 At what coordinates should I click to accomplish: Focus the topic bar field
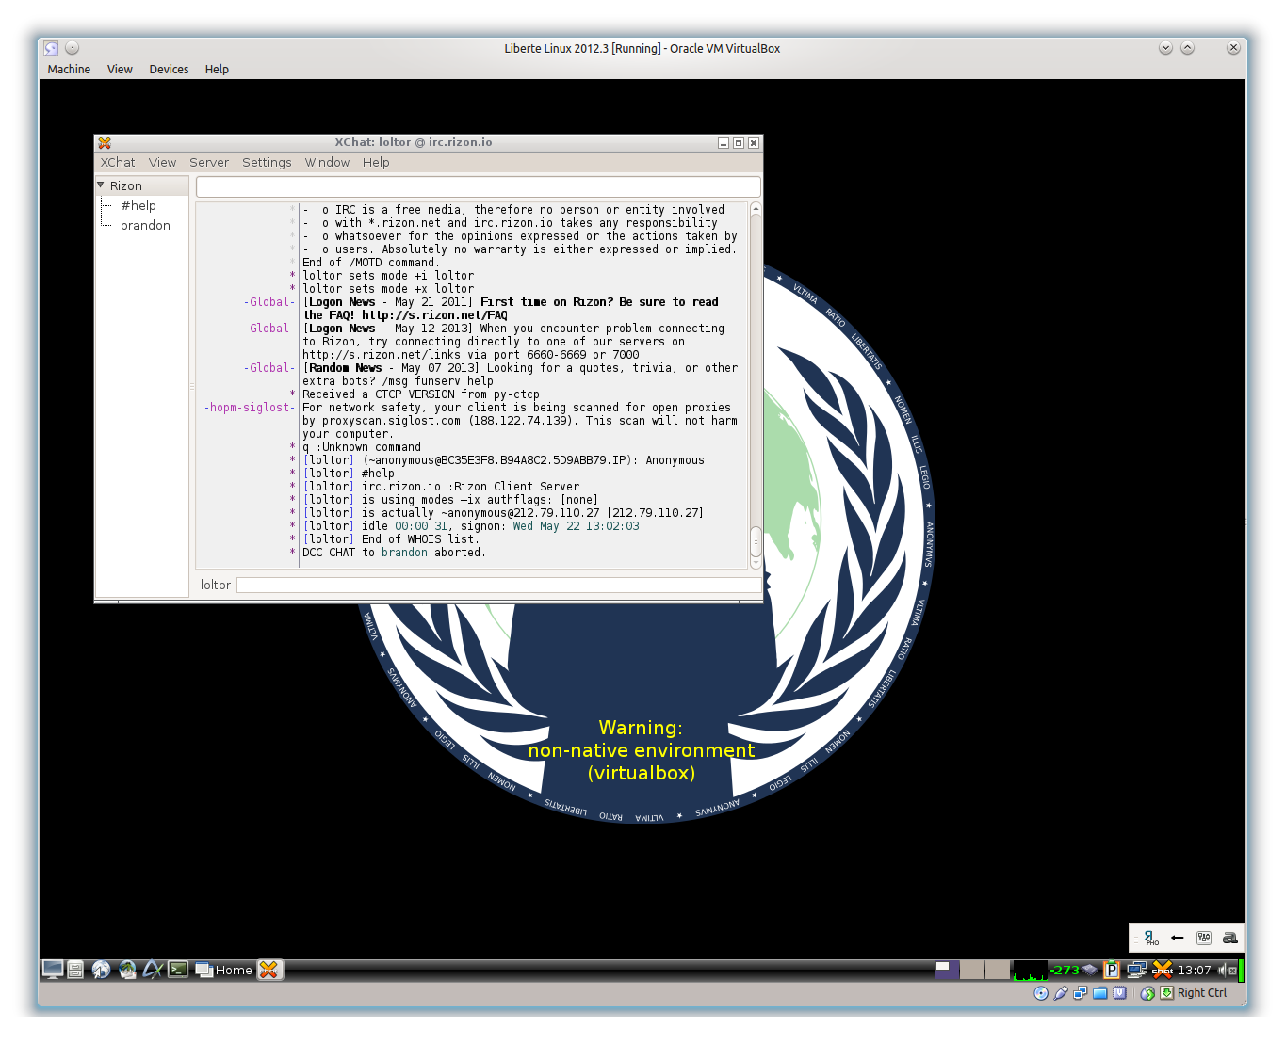click(x=478, y=186)
